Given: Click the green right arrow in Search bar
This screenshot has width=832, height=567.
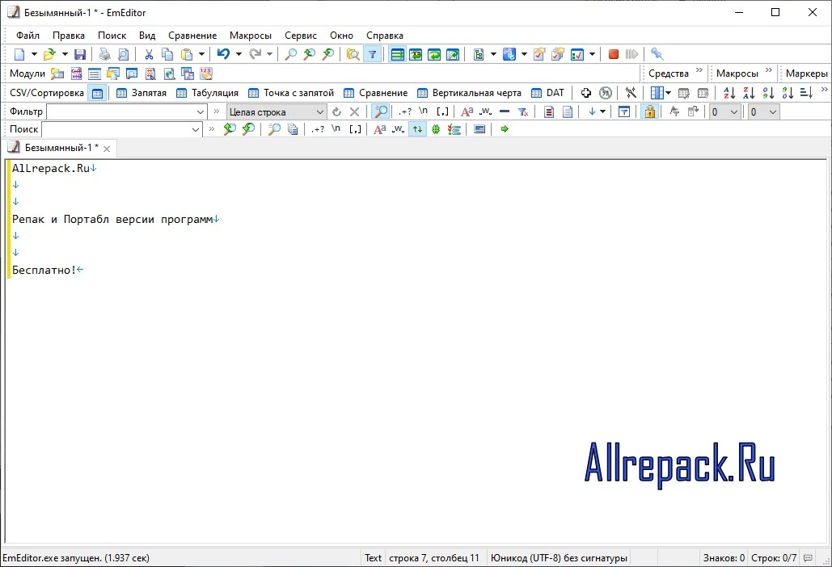Looking at the screenshot, I should [x=504, y=129].
